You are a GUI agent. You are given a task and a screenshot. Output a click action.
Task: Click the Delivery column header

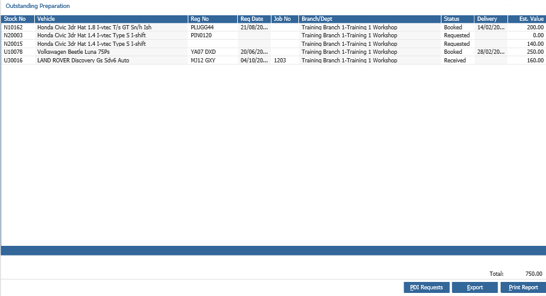pyautogui.click(x=491, y=19)
